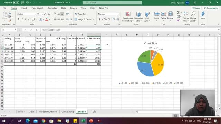The width and height of the screenshot is (221, 124).
Task: Toggle the AutoSave switch
Action: coord(16,3)
